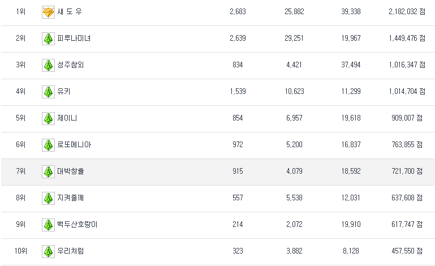Viewport: 435px width, 266px height.
Task: Open the user name 성주참외
Action: point(71,65)
